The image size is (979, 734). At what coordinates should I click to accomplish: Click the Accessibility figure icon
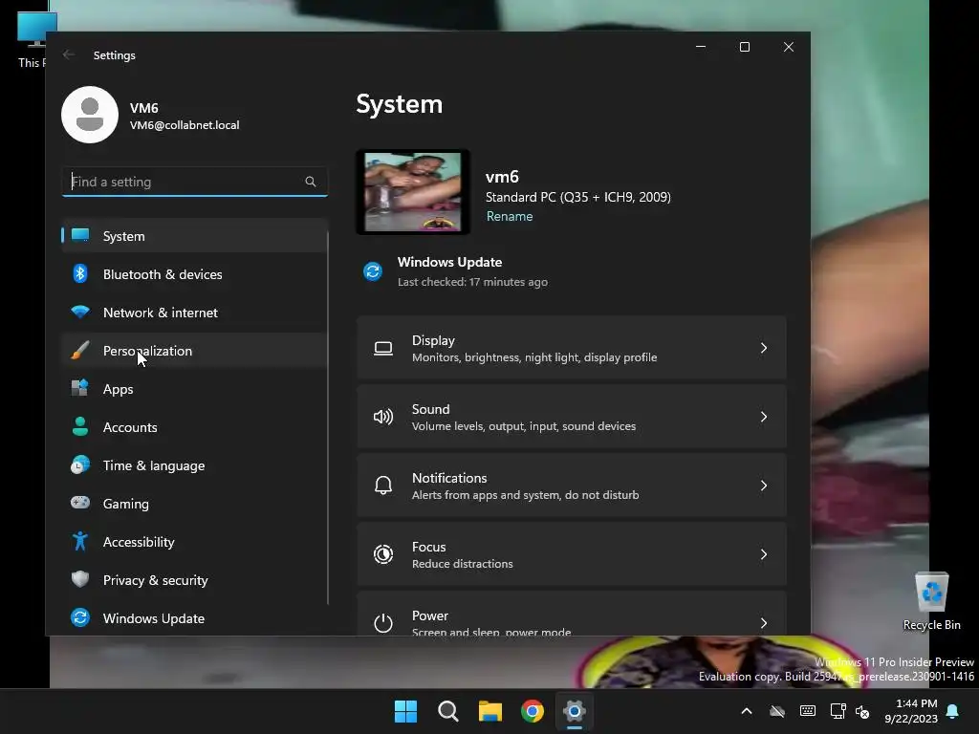80,541
